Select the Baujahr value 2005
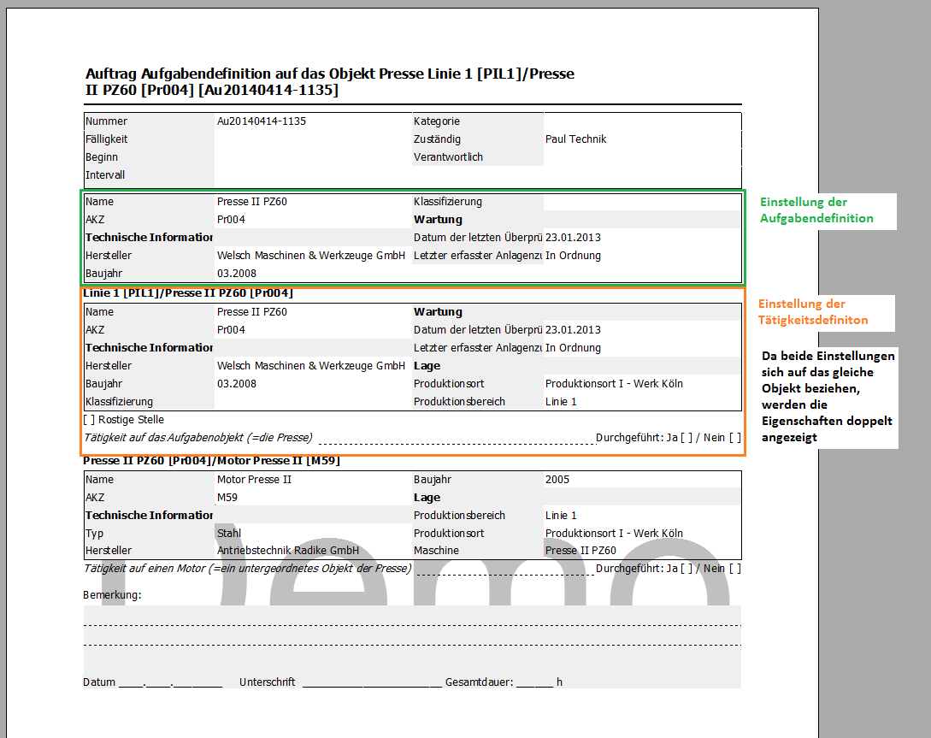This screenshot has height=738, width=931. (557, 480)
